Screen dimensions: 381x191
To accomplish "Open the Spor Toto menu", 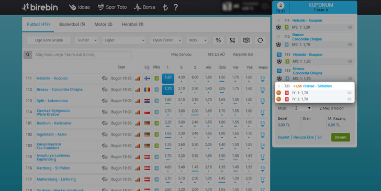I will click(112, 7).
